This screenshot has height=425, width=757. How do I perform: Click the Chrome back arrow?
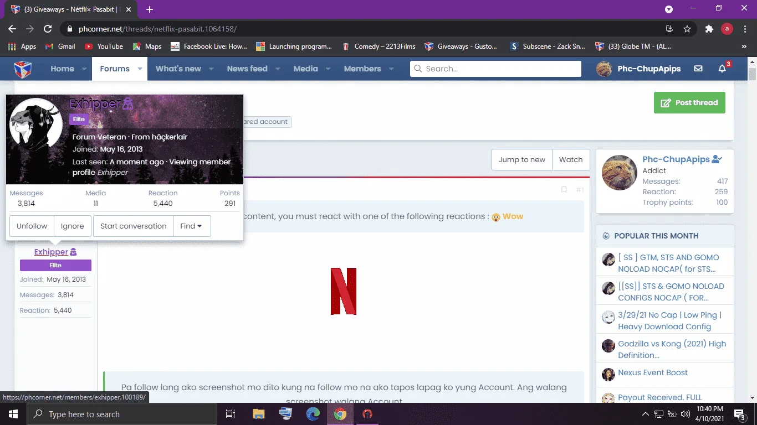(12, 29)
